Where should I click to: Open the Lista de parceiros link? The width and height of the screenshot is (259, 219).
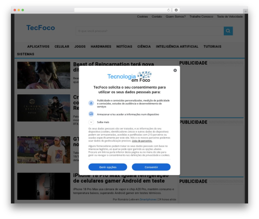(142, 141)
